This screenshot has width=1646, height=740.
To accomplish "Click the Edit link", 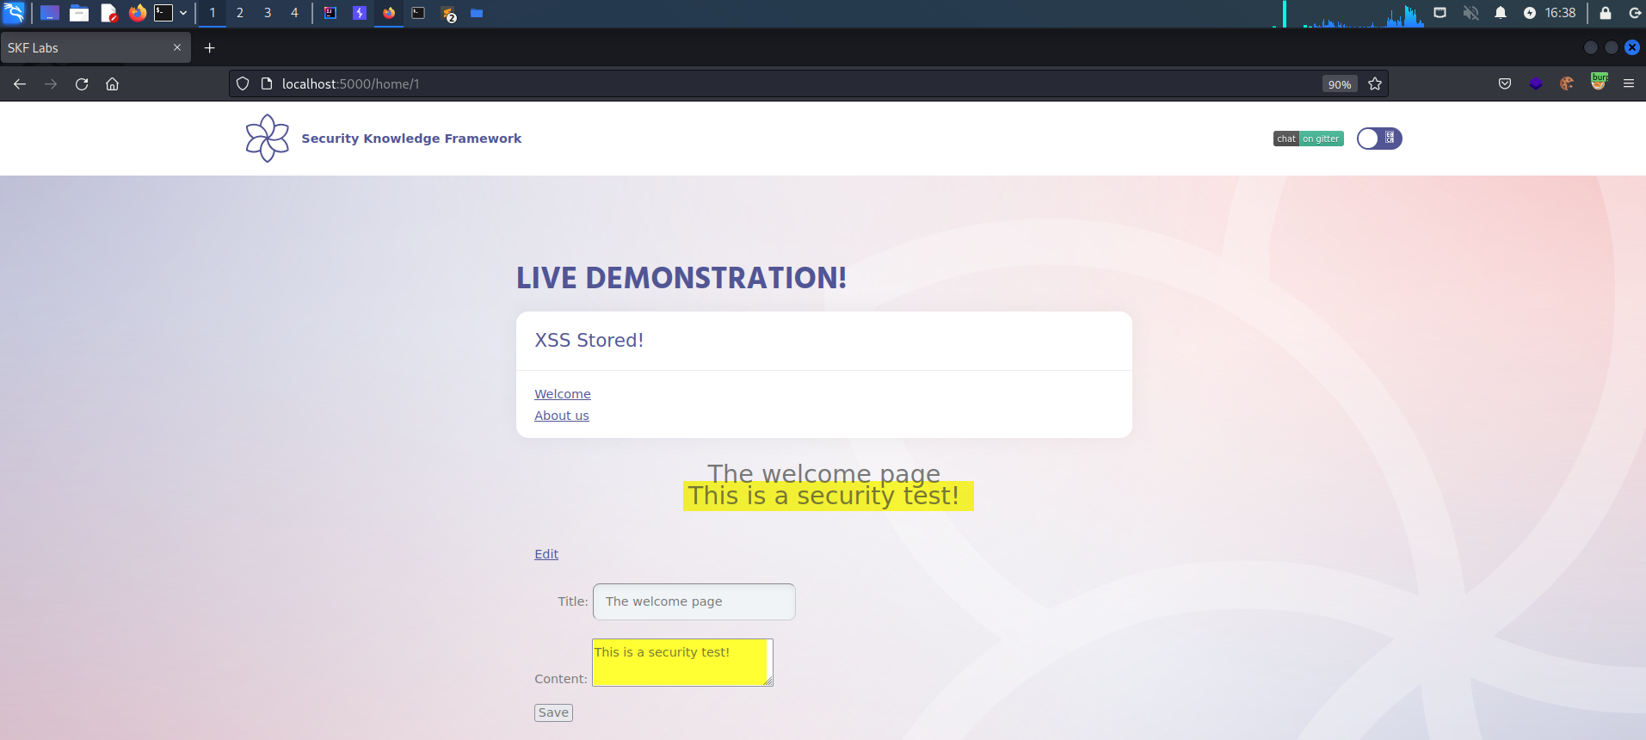I will click(x=546, y=554).
